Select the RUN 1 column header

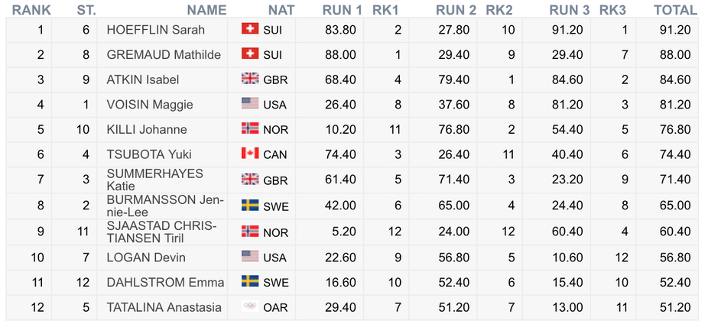click(343, 10)
